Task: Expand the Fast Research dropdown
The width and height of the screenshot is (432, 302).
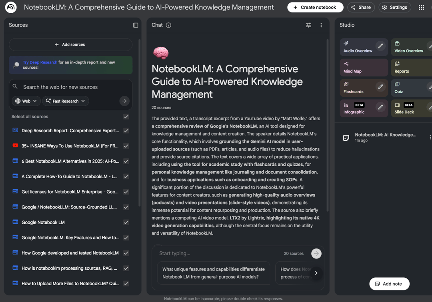Action: (65, 101)
